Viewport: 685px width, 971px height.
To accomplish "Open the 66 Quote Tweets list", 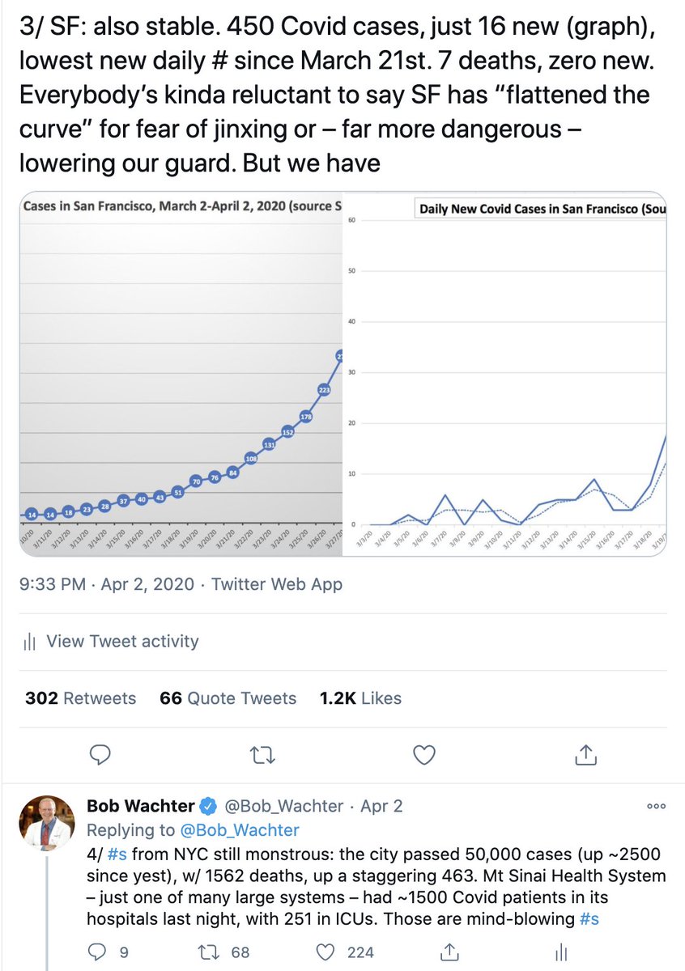I will (228, 698).
